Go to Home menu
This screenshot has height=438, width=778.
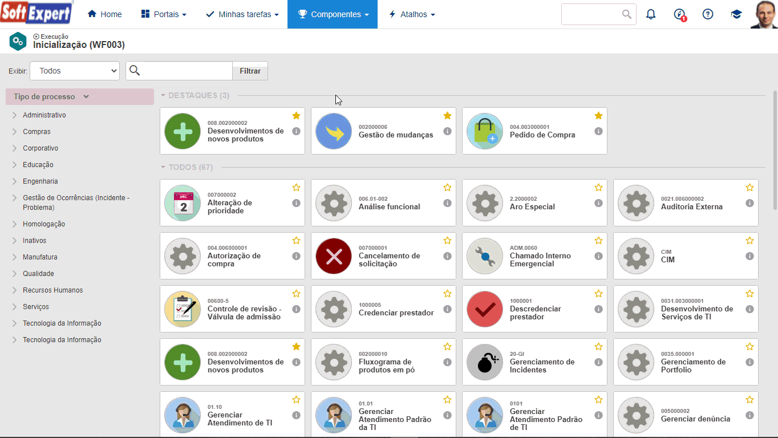105,14
